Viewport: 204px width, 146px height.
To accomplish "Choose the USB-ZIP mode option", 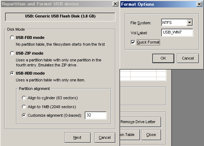I will point(12,53).
